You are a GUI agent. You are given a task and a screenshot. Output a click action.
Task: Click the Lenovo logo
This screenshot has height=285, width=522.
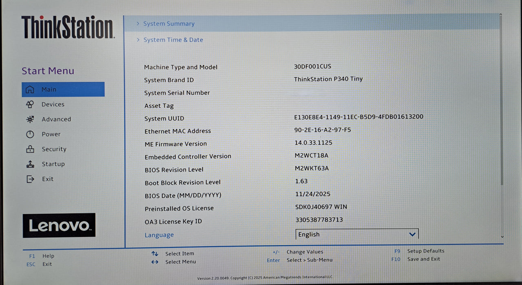pyautogui.click(x=59, y=225)
